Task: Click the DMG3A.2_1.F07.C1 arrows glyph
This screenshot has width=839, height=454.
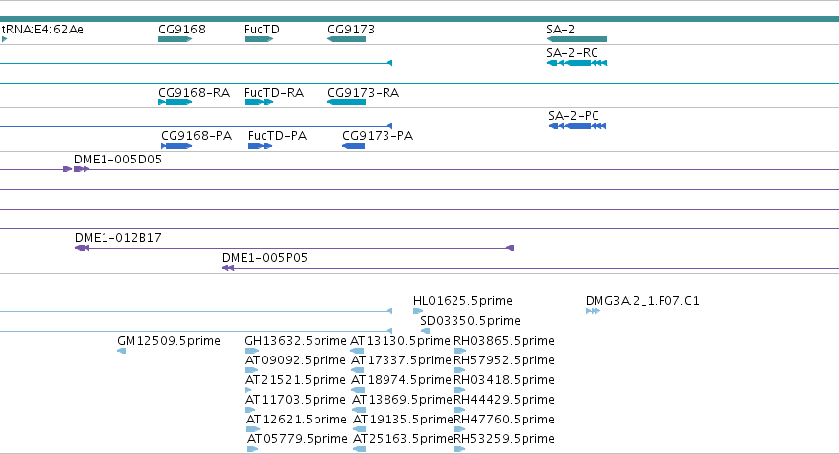Action: (593, 311)
